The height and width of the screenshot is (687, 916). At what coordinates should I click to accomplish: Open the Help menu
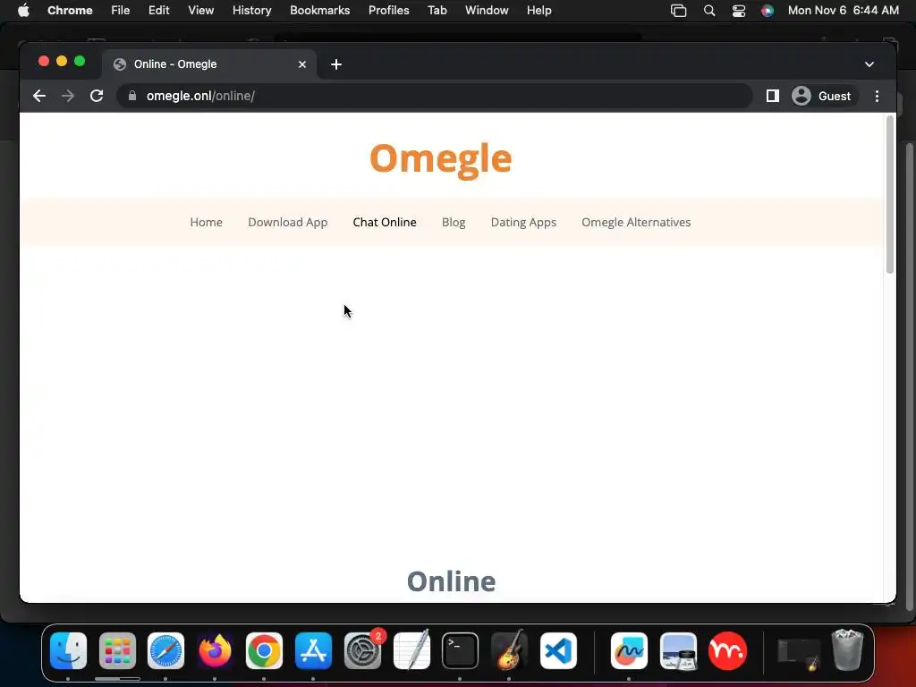point(539,11)
